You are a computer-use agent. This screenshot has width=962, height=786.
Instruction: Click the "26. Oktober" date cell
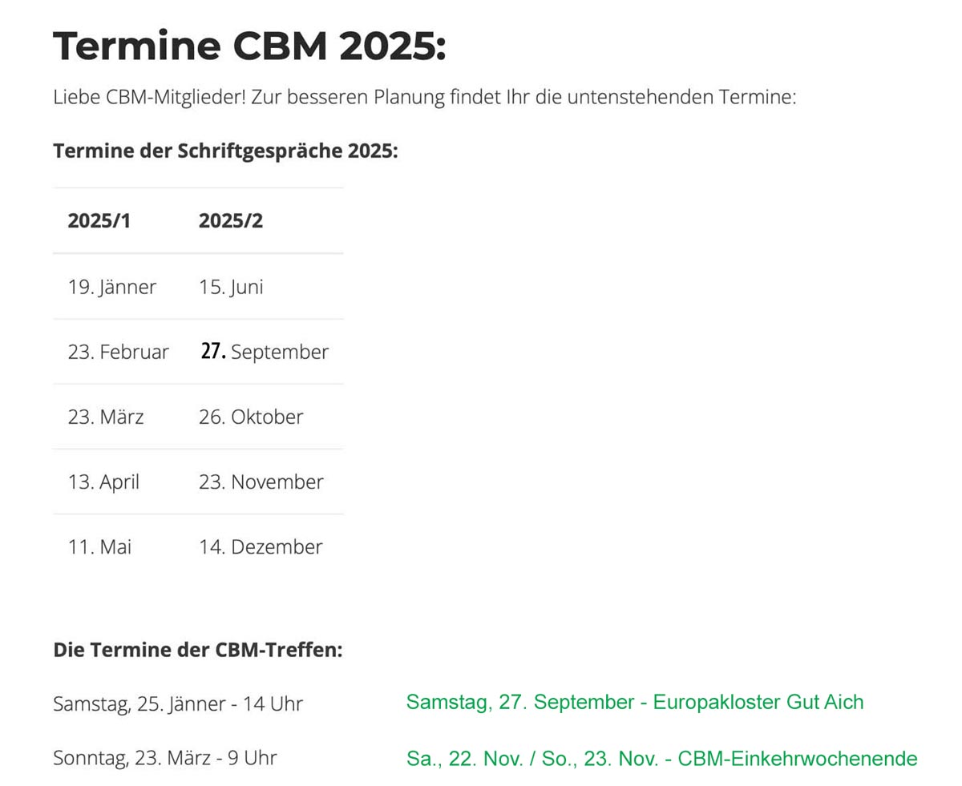pyautogui.click(x=251, y=417)
